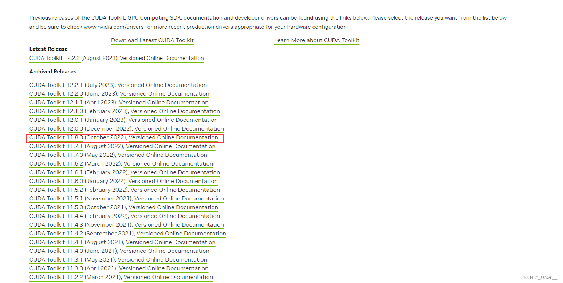The image size is (563, 283).
Task: Open documentation for March 2022 release
Action: [x=168, y=164]
